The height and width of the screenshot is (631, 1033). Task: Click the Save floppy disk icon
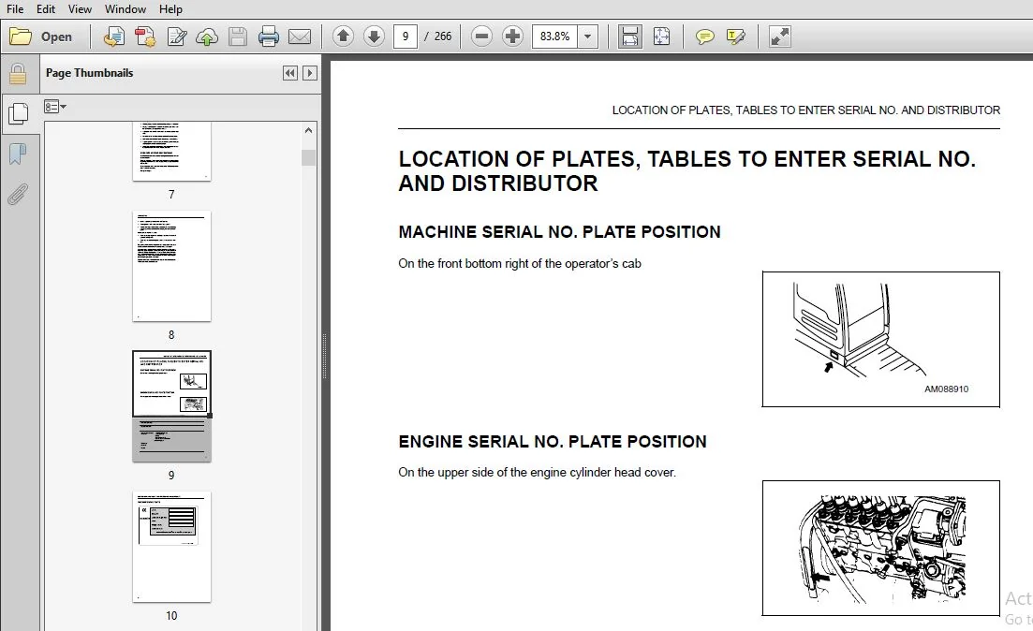tap(238, 37)
